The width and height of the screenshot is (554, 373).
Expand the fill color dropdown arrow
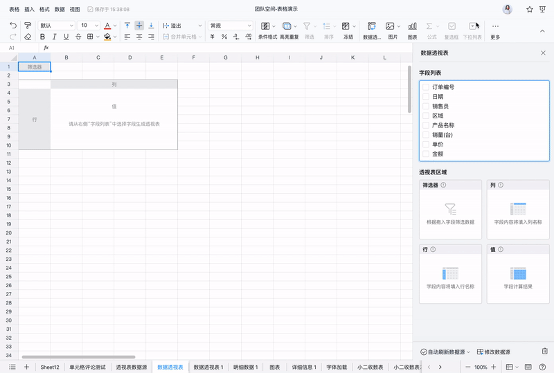(115, 37)
